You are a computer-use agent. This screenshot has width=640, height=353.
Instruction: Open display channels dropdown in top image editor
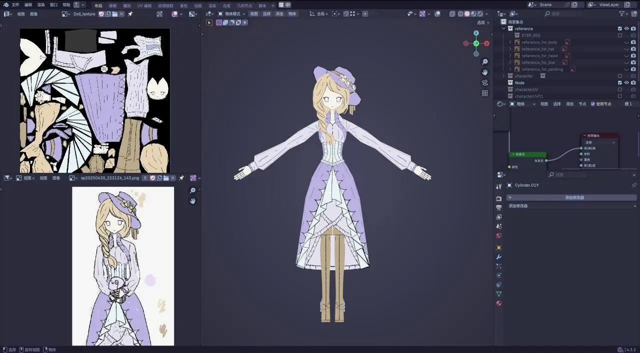pos(193,14)
